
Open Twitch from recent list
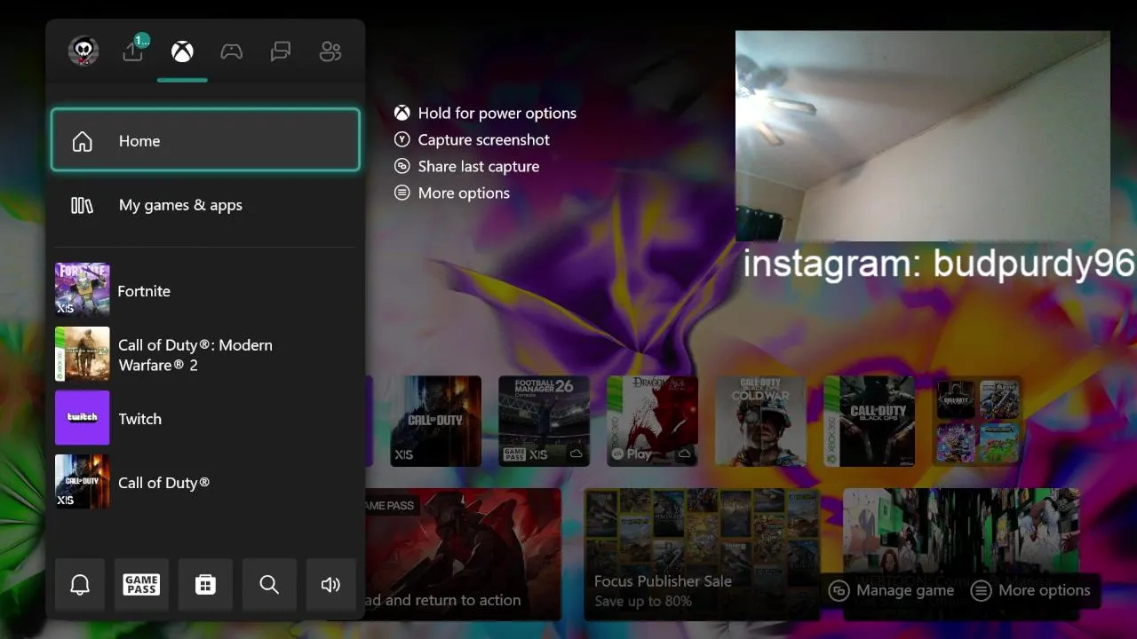tap(205, 418)
